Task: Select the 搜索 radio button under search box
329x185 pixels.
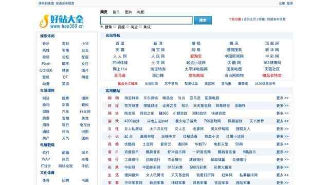Action: (102, 27)
